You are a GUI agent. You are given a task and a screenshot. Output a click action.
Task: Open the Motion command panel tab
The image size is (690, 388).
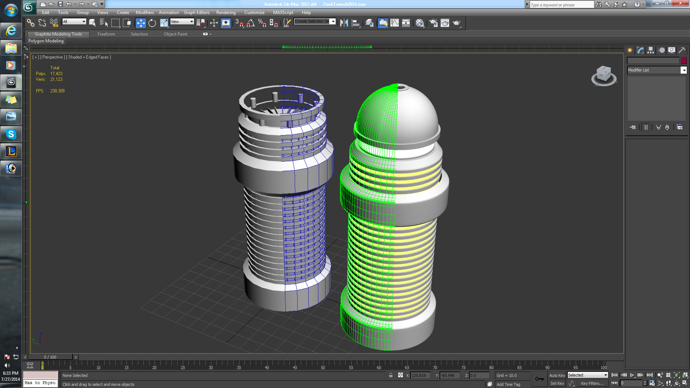(661, 50)
